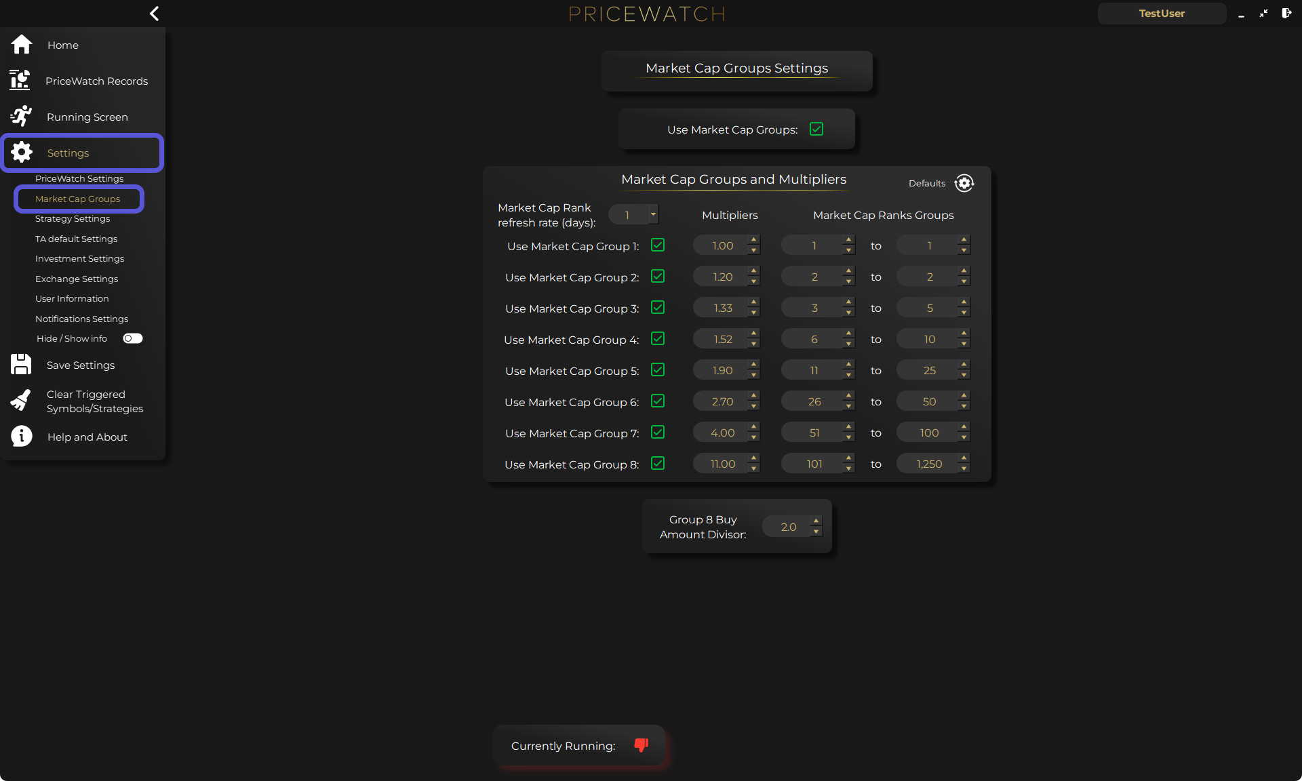Uncheck Use Market Cap Group 8 checkbox
Screen dimensions: 1302x781
pos(658,464)
